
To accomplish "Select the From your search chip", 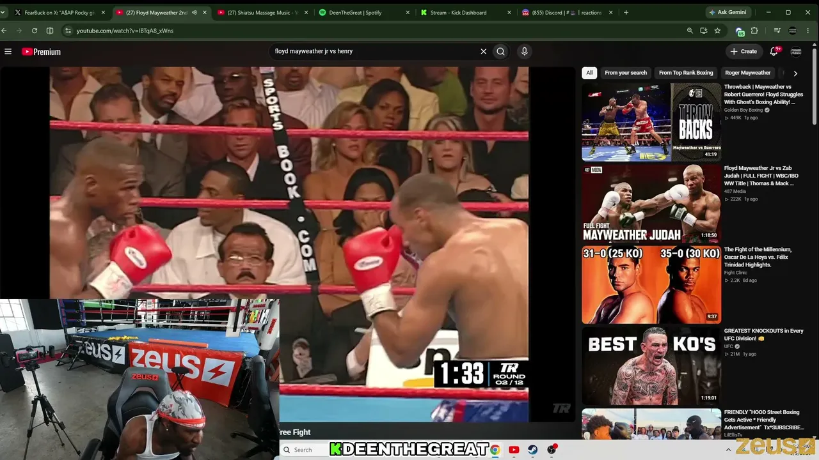I will coord(626,73).
